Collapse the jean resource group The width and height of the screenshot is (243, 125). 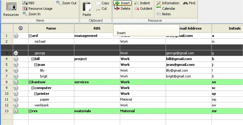point(36,65)
